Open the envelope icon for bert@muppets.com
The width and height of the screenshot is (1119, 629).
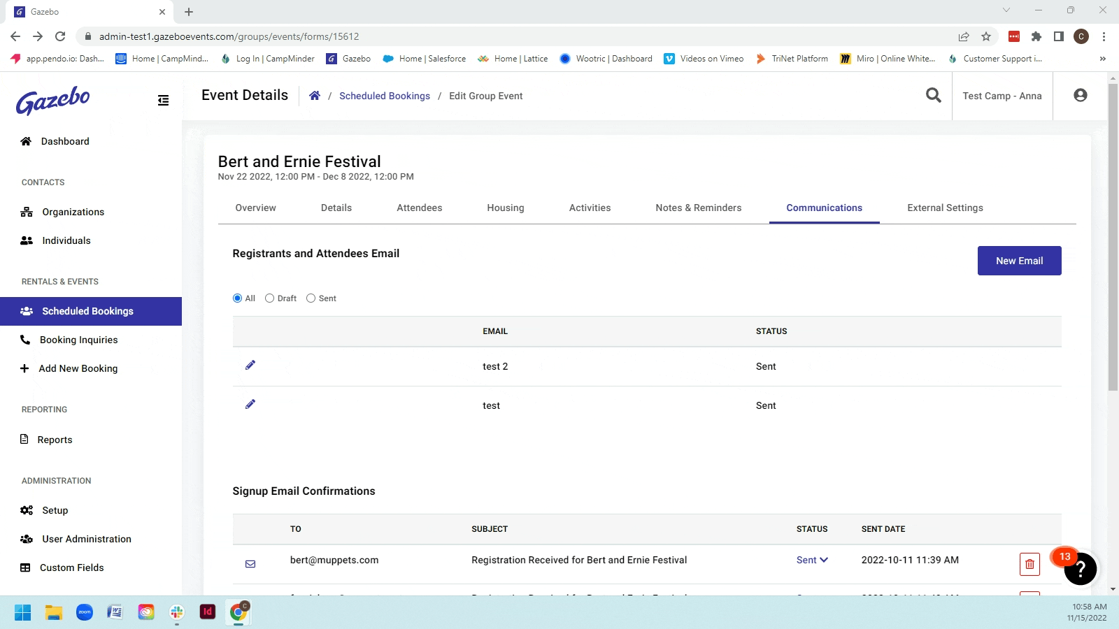(250, 564)
